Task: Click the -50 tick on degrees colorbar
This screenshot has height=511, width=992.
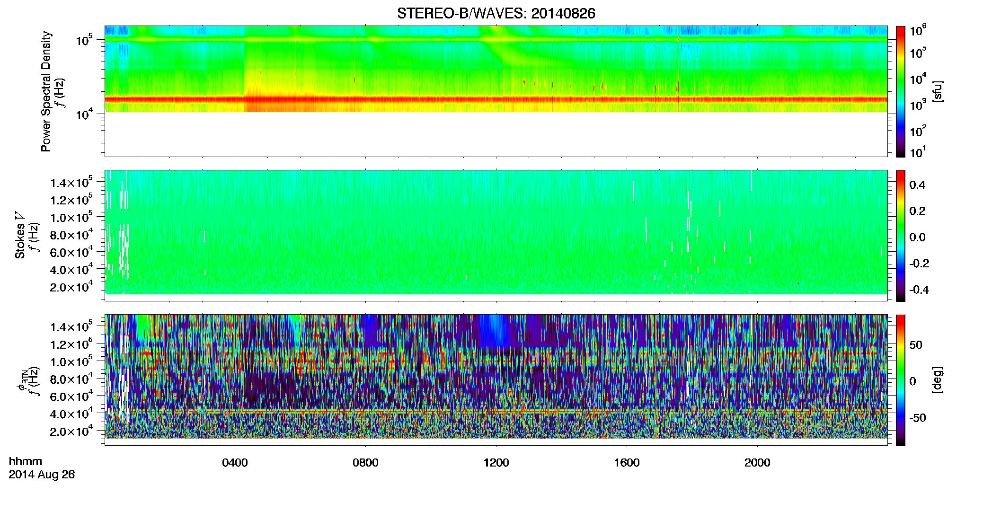Action: [918, 418]
